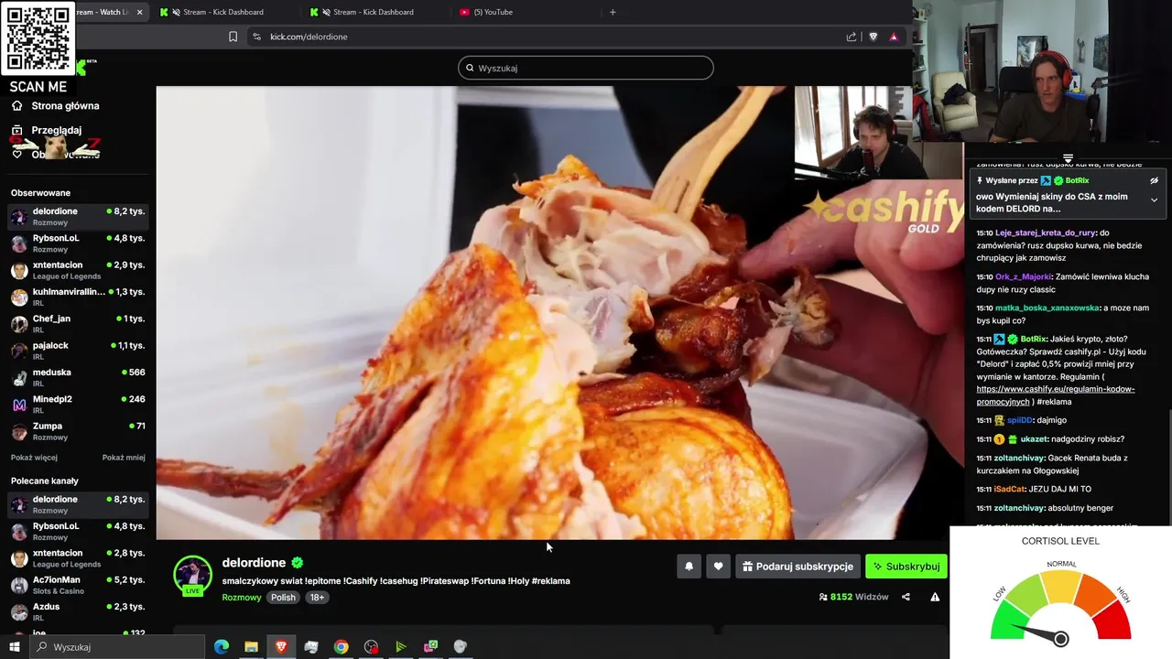Image resolution: width=1172 pixels, height=659 pixels.
Task: Open the Rozmowy category link
Action: click(242, 598)
